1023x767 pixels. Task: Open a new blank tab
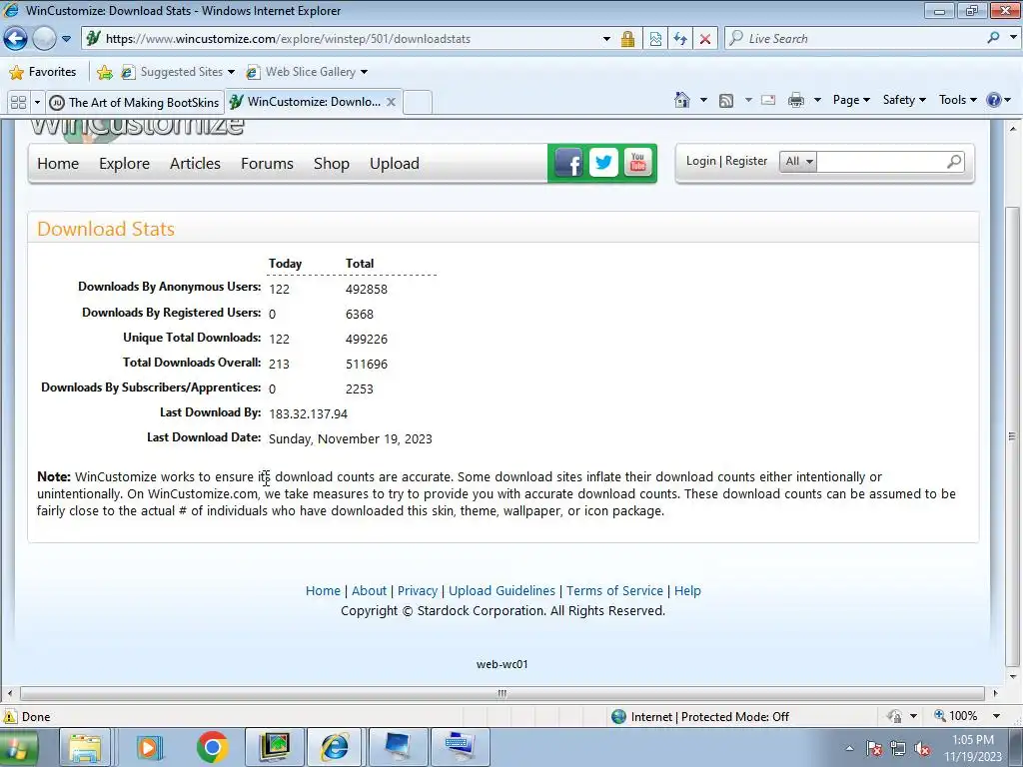click(x=418, y=103)
